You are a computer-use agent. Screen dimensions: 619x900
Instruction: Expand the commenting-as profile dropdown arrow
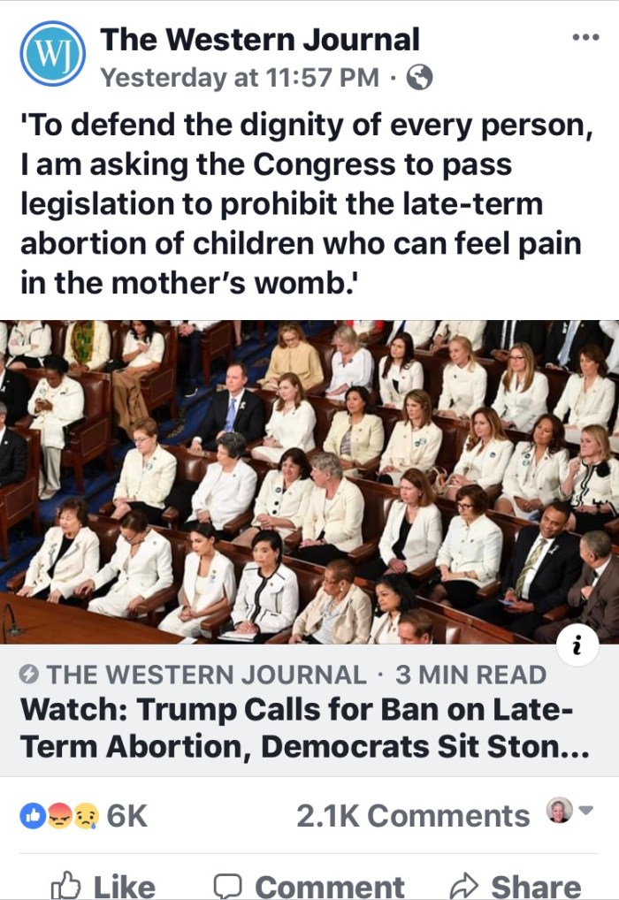pyautogui.click(x=585, y=811)
